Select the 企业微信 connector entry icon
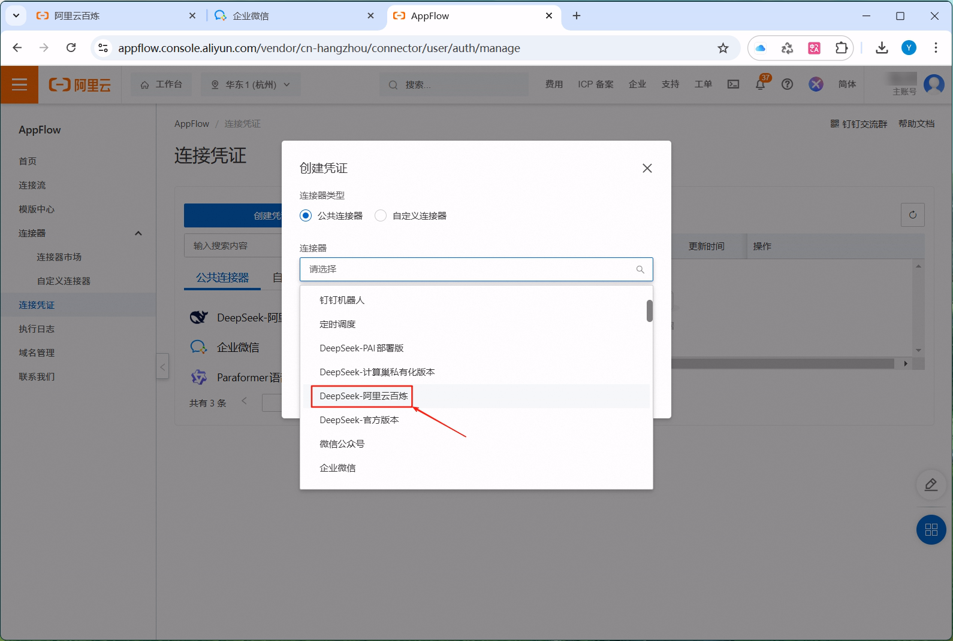 [x=198, y=347]
